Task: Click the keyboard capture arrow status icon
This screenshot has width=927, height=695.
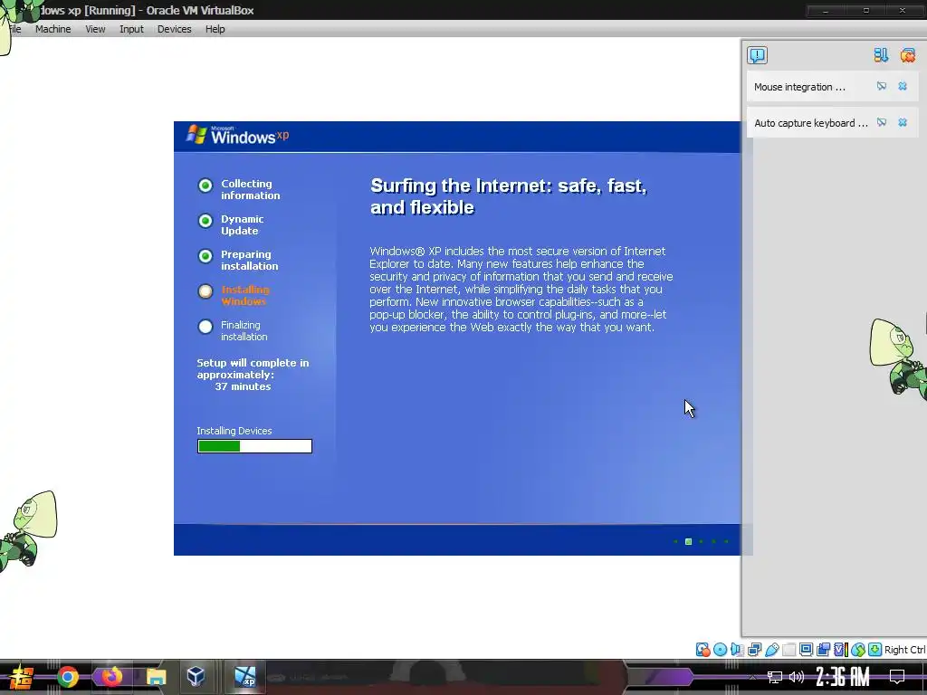Action: pyautogui.click(x=875, y=650)
